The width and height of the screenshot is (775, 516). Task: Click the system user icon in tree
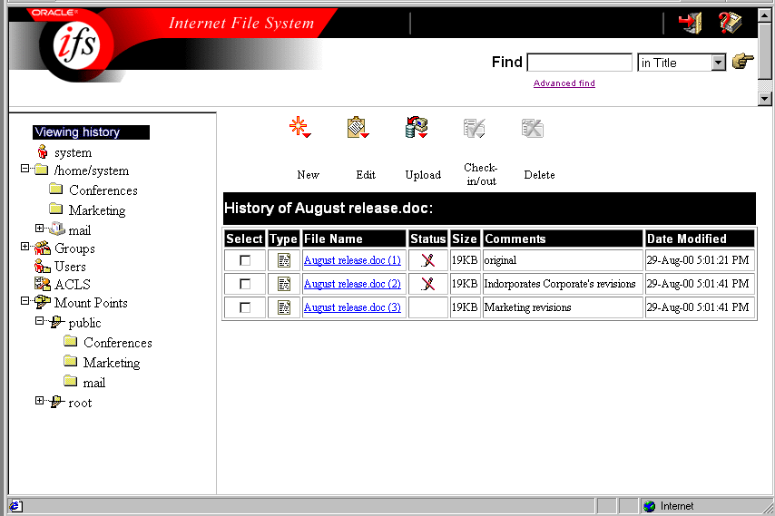(x=43, y=151)
